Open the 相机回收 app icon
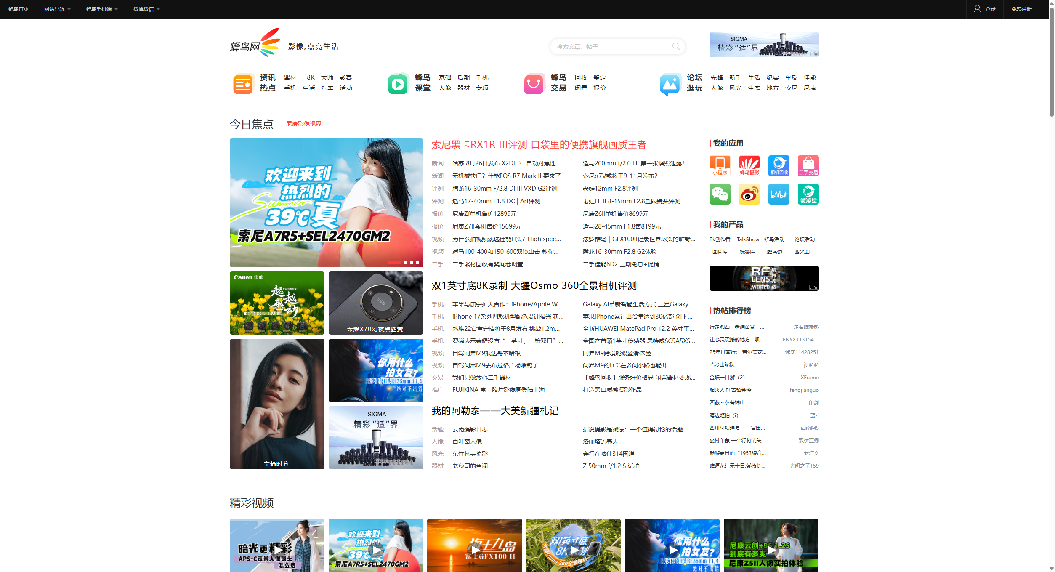Viewport: 1055px width, 572px height. [x=779, y=166]
